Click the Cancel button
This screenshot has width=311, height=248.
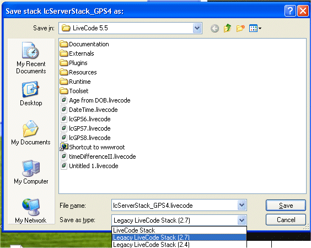286,220
